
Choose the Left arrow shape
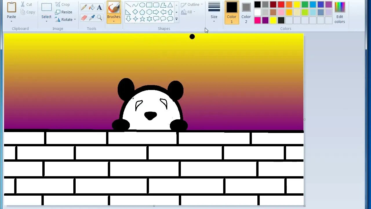[x=163, y=12]
